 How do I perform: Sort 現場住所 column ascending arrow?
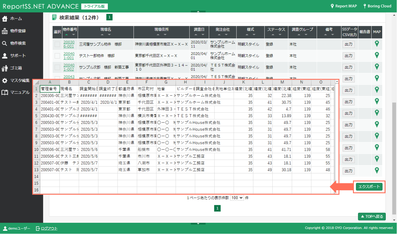(x=158, y=35)
